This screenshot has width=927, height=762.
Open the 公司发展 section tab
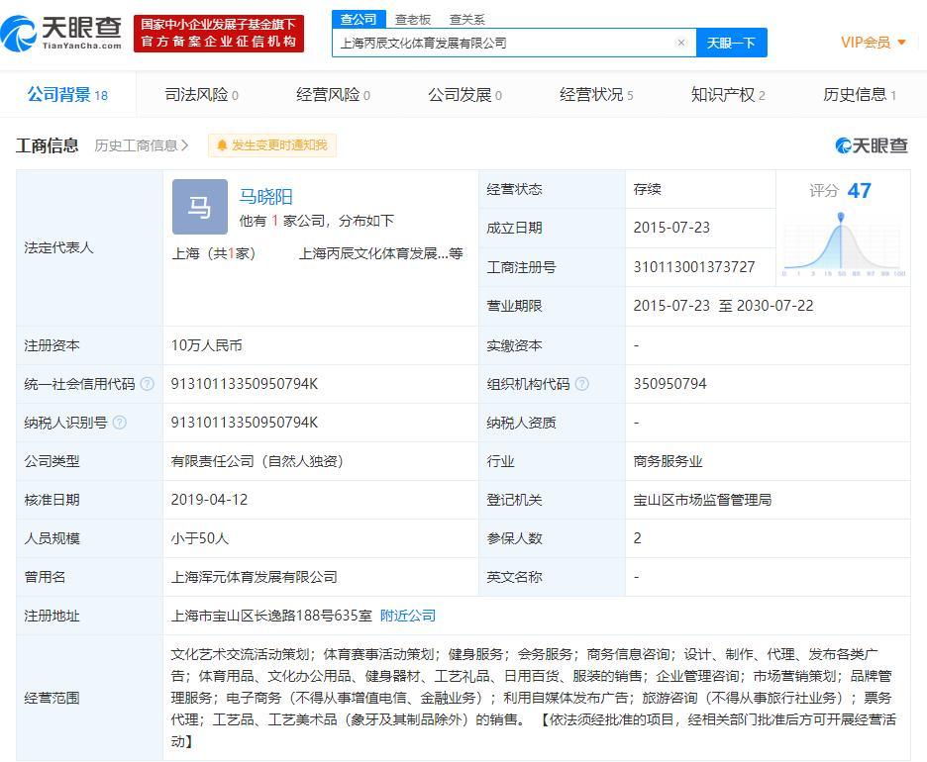[465, 95]
